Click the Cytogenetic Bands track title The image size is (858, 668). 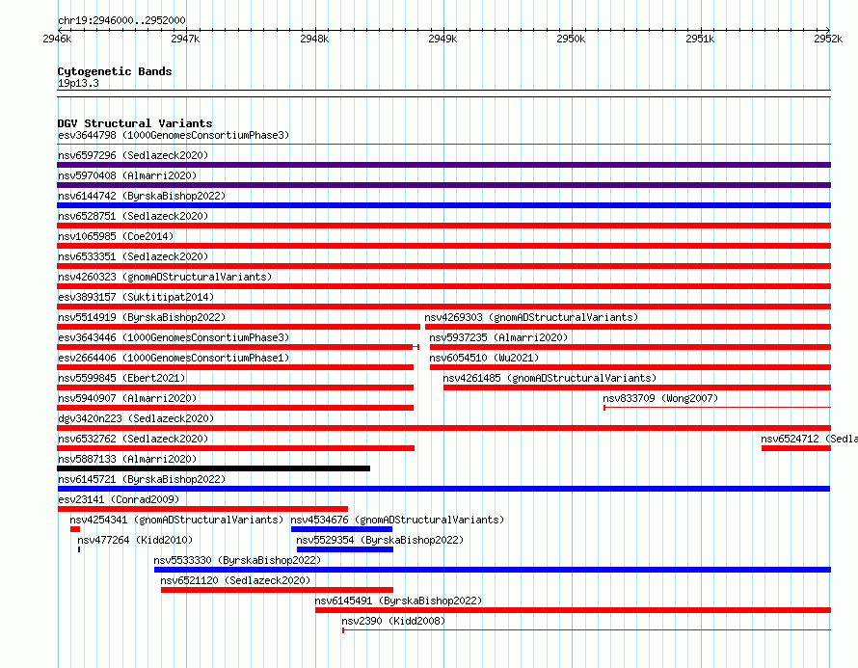[115, 71]
